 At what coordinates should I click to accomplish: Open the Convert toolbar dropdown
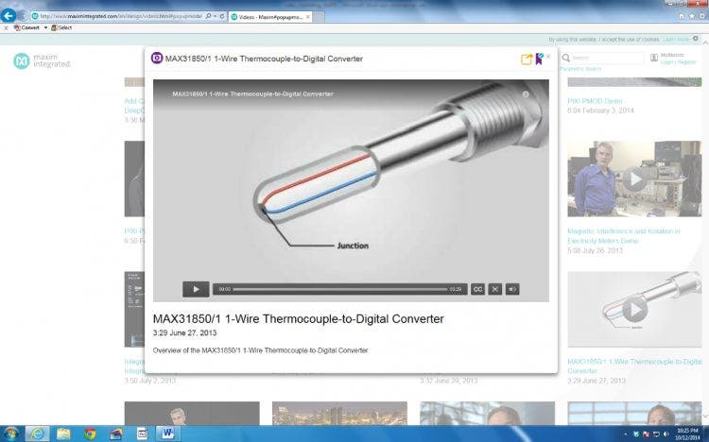[x=44, y=27]
